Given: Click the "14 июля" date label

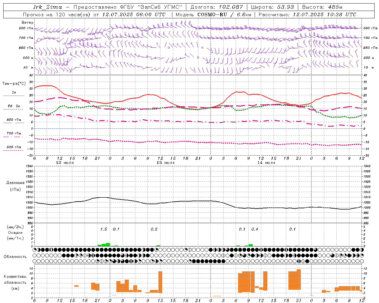Looking at the screenshot, I should (x=266, y=163).
